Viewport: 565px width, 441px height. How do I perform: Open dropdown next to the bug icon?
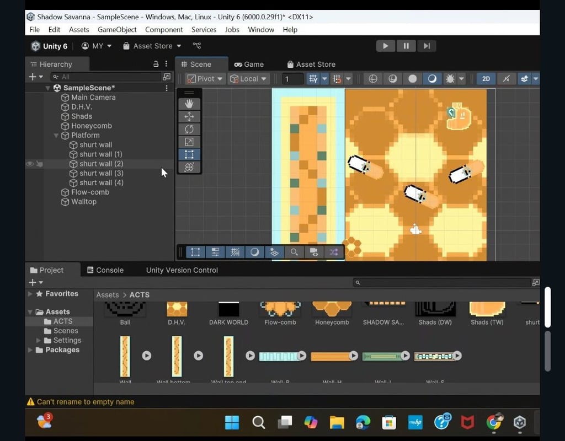(x=462, y=79)
